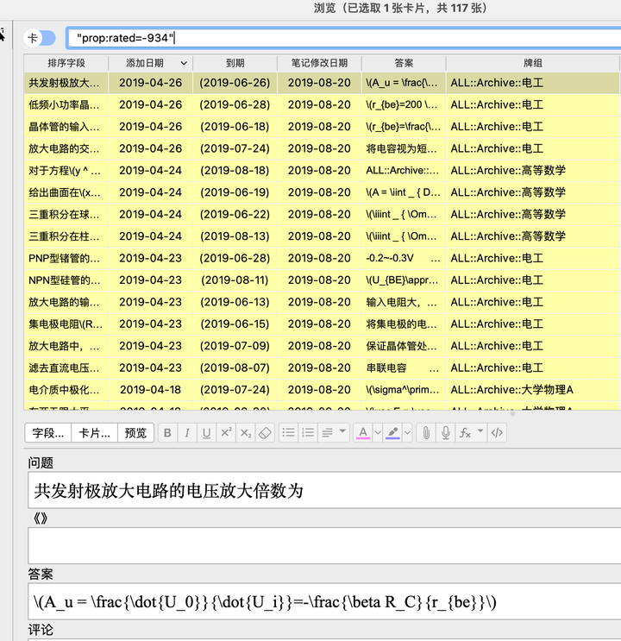621x641 pixels.
Task: Select row 低频小功率晶...
Action: click(323, 105)
